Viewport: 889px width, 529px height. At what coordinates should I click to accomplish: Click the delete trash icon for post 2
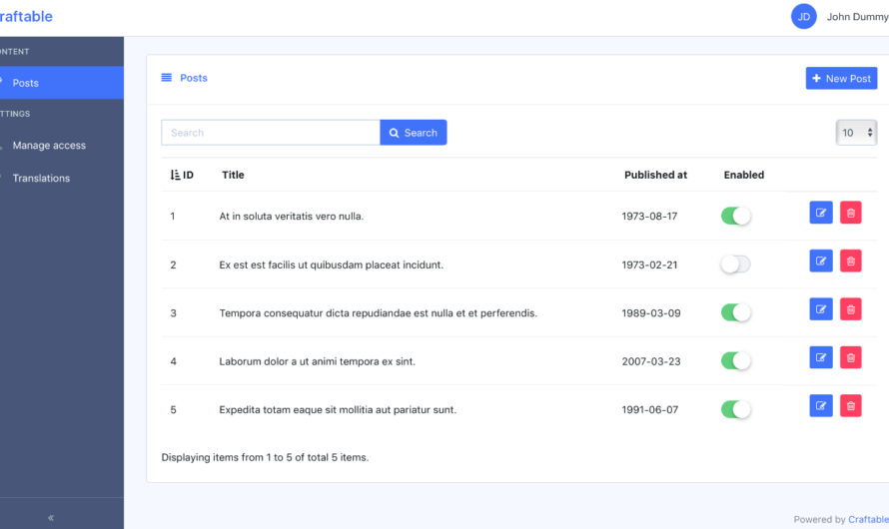click(x=850, y=262)
